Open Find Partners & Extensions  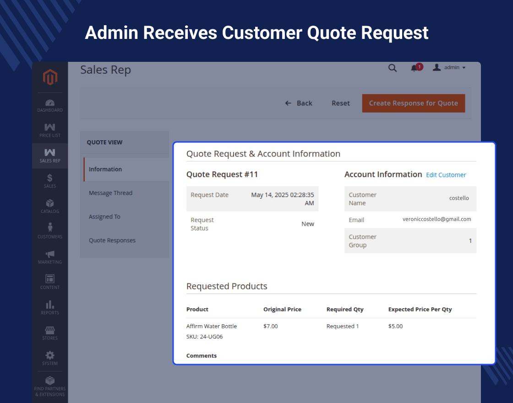pos(50,381)
